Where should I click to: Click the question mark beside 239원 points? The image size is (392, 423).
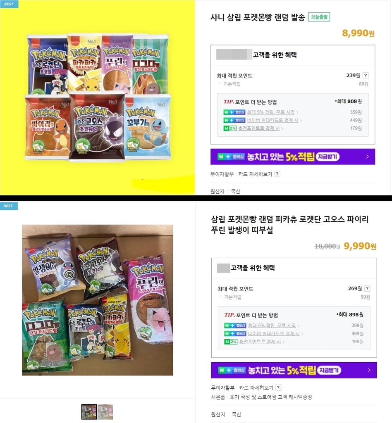(x=366, y=76)
